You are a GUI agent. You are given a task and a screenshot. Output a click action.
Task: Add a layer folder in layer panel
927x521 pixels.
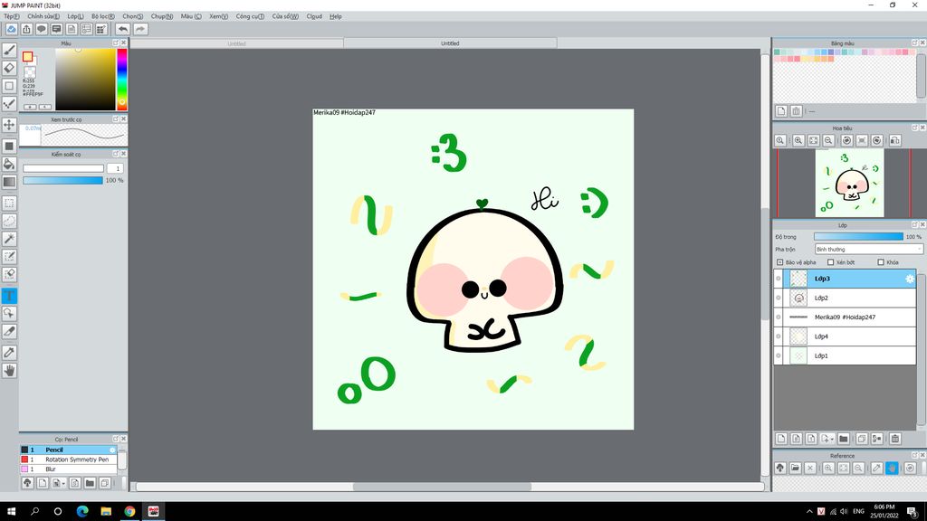pyautogui.click(x=844, y=439)
